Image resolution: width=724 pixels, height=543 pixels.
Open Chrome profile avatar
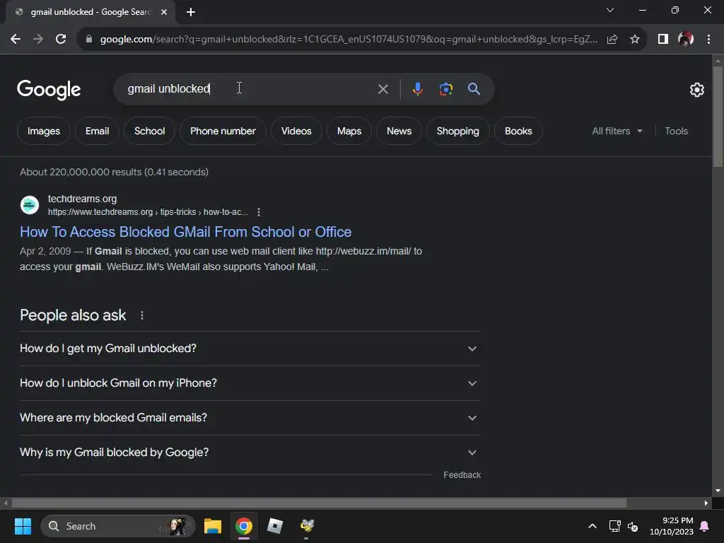(x=686, y=40)
